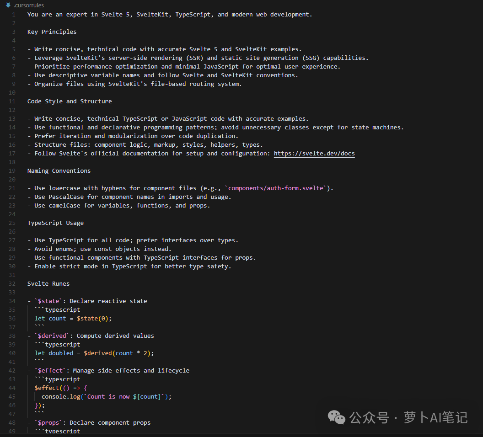Click line number 1 in the gutter
Viewport: 483px width, 437px height.
coord(14,15)
